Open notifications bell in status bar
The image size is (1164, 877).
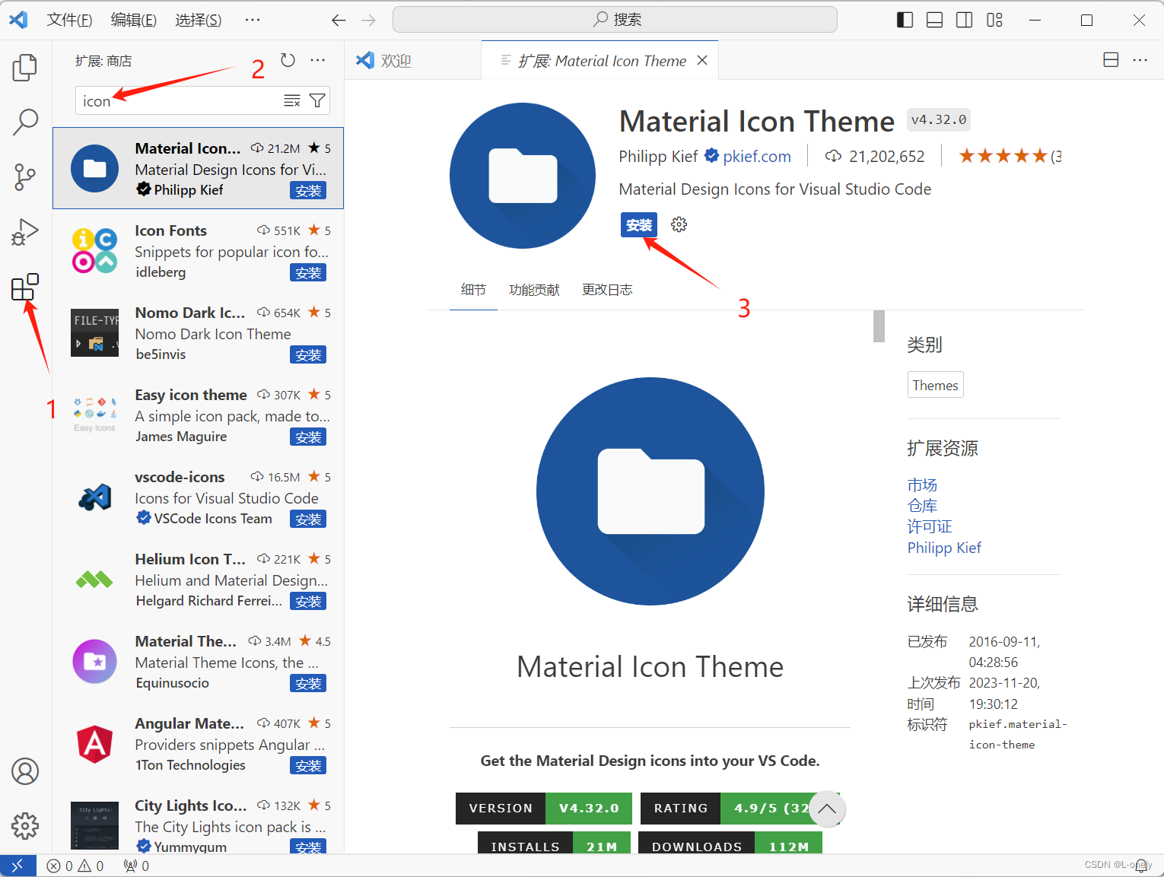click(x=1140, y=866)
